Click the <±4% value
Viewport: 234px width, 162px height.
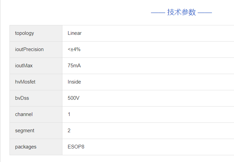(74, 49)
